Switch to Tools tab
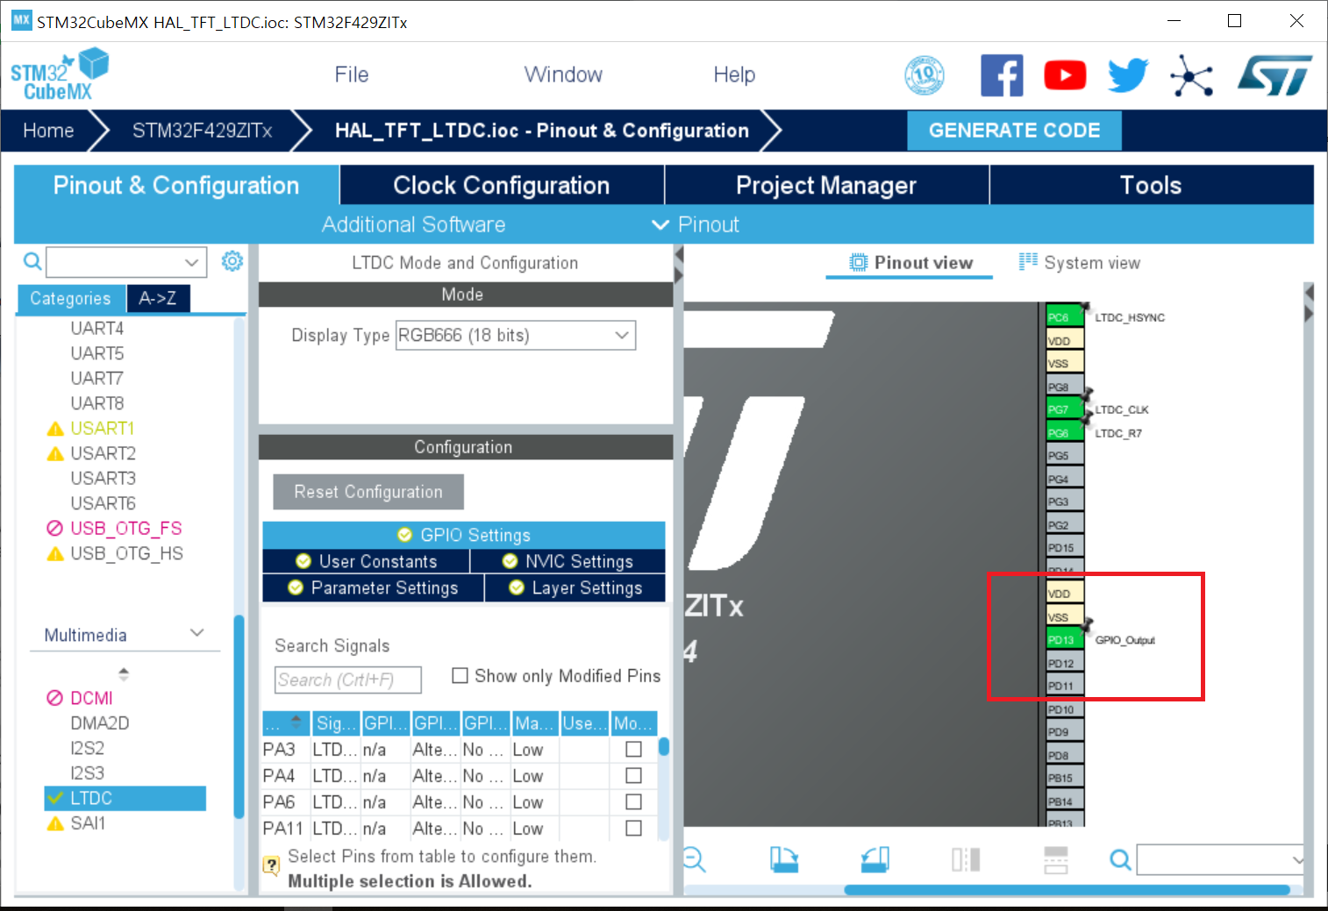 pos(1151,185)
